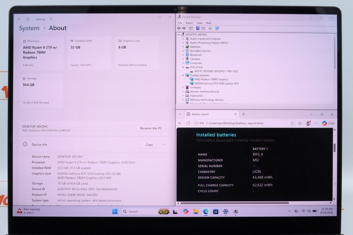
Task: Open the browser profile avatar
Action: [308, 123]
